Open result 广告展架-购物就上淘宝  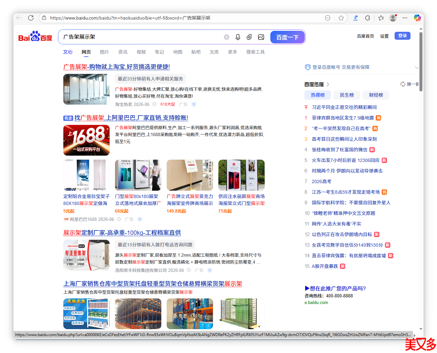pyautogui.click(x=117, y=67)
